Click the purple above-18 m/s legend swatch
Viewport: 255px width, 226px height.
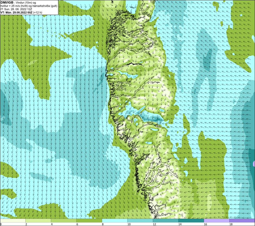click(x=242, y=220)
